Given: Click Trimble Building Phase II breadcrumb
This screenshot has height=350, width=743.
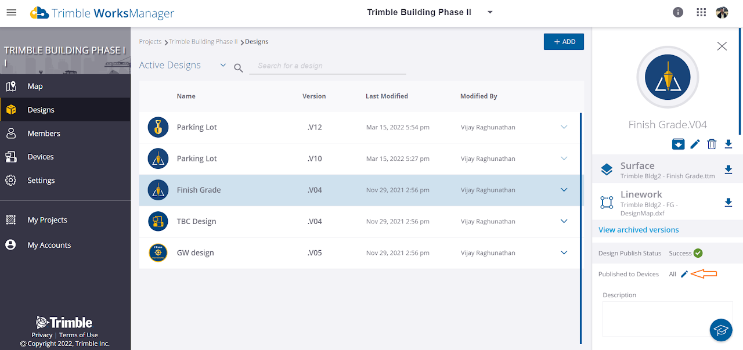Looking at the screenshot, I should pos(203,42).
